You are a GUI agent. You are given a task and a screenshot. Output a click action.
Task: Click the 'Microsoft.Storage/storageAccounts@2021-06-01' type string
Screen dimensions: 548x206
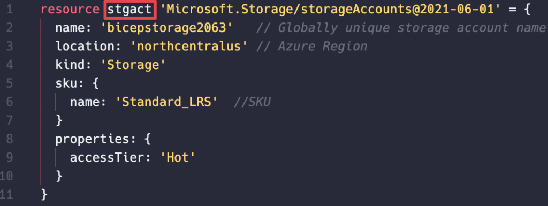(330, 10)
